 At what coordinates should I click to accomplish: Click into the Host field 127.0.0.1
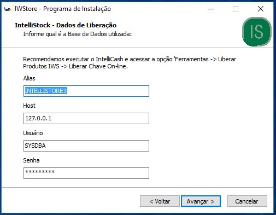[86, 118]
